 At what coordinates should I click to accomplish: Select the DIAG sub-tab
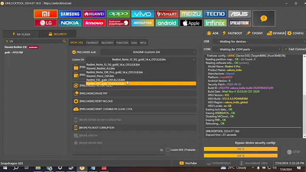pos(134,43)
